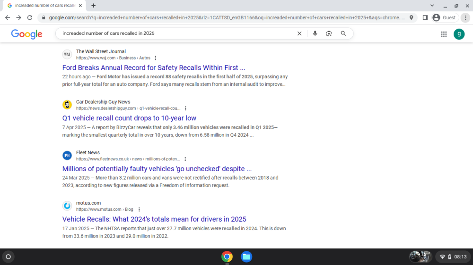
Task: Open the tab search dropdown arrow
Action: point(432,5)
